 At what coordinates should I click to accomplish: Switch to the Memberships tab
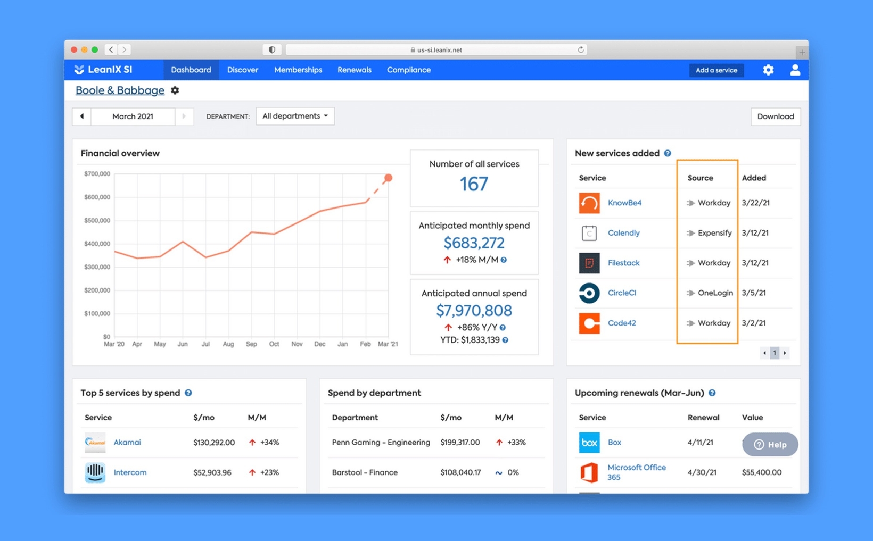tap(298, 70)
